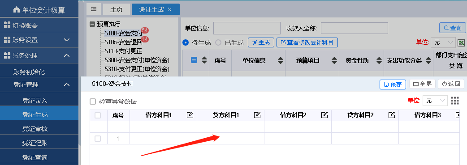Select 5310-支付更正(单位资金) tree item
The height and width of the screenshot is (165, 467).
[x=137, y=69]
